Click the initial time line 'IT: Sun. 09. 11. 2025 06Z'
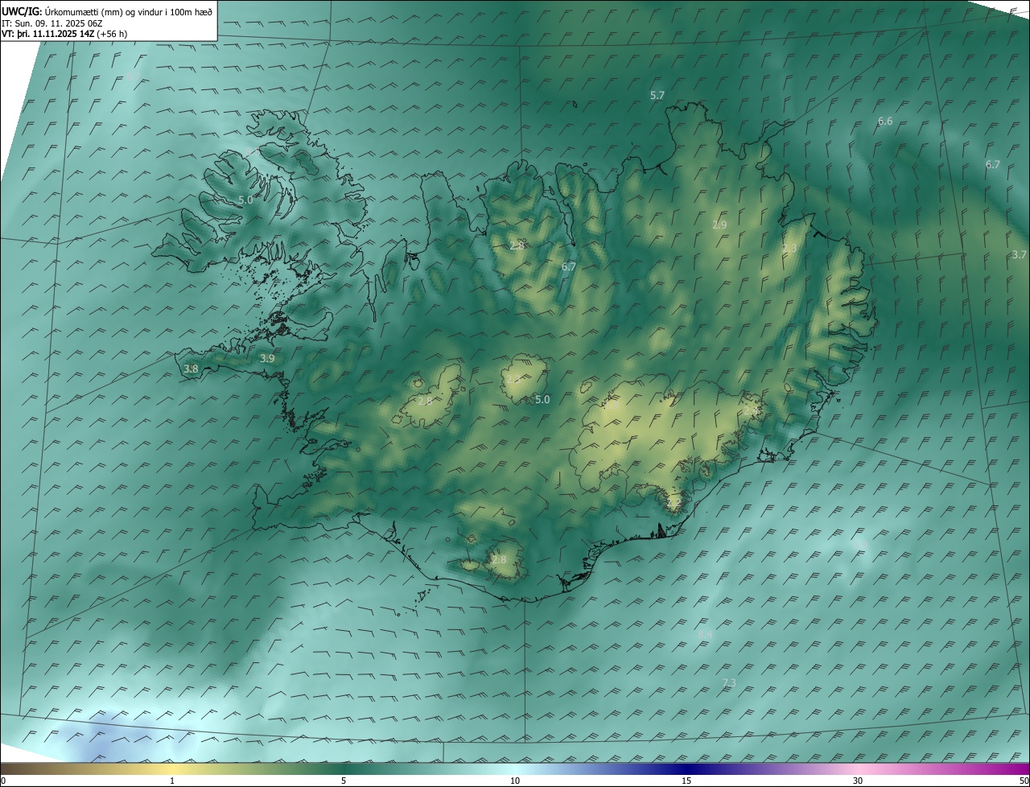 (x=51, y=23)
